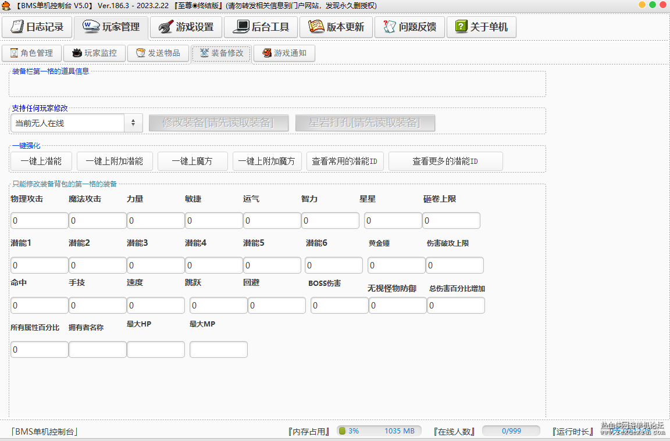The image size is (670, 441).
Task: Click the icon beside 角色管理
Action: point(14,53)
